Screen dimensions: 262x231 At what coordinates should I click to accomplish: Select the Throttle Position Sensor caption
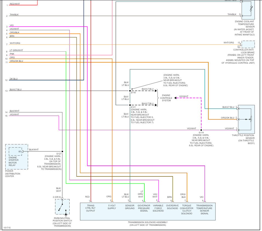click(243, 139)
